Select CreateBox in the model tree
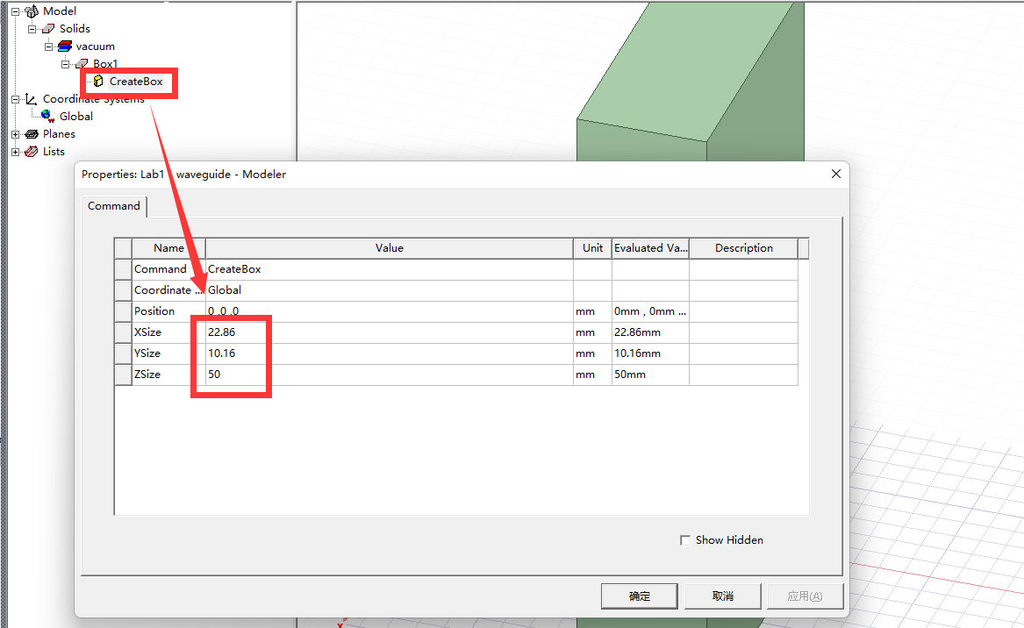The width and height of the screenshot is (1024, 628). [136, 82]
